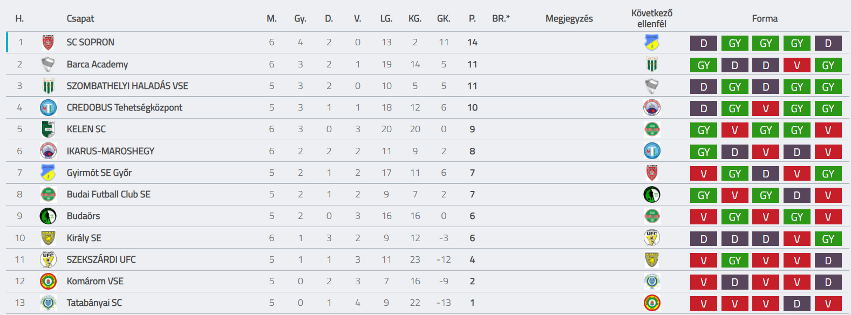Open the Gyirmót SE Győr team page
The height and width of the screenshot is (315, 851).
99,173
